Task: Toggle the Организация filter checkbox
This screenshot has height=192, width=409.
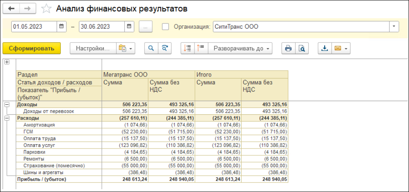Action: coord(165,27)
